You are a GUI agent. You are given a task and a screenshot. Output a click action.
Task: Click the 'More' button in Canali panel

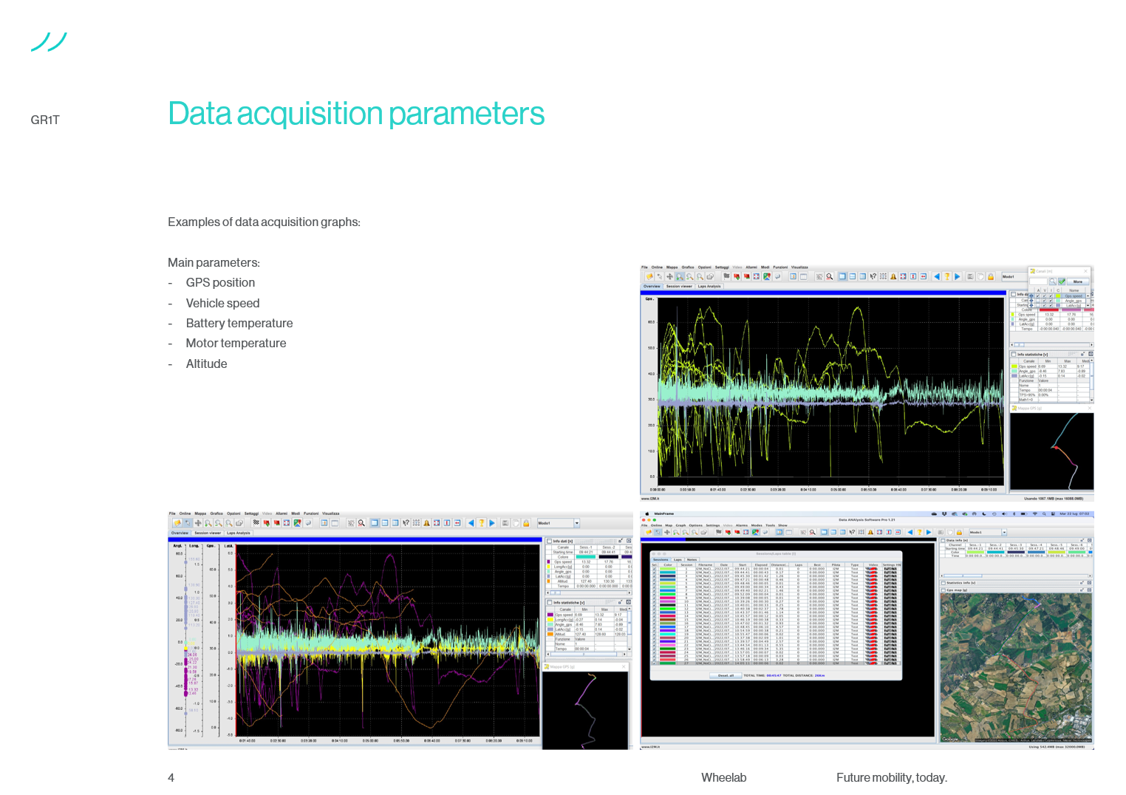pos(1078,282)
